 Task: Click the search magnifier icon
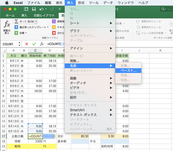(x=163, y=9)
